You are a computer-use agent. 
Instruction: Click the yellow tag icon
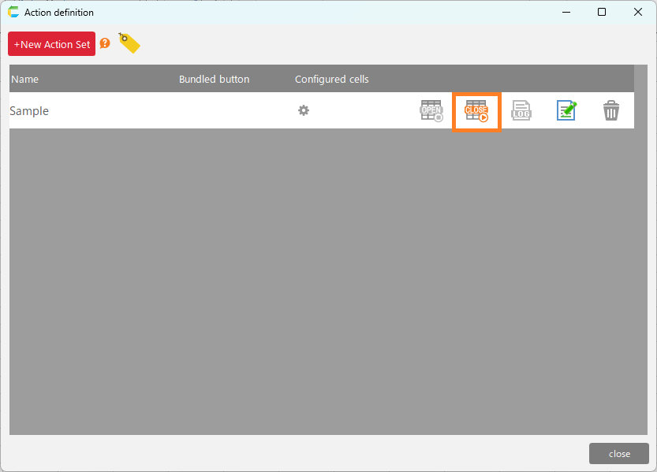[x=129, y=43]
